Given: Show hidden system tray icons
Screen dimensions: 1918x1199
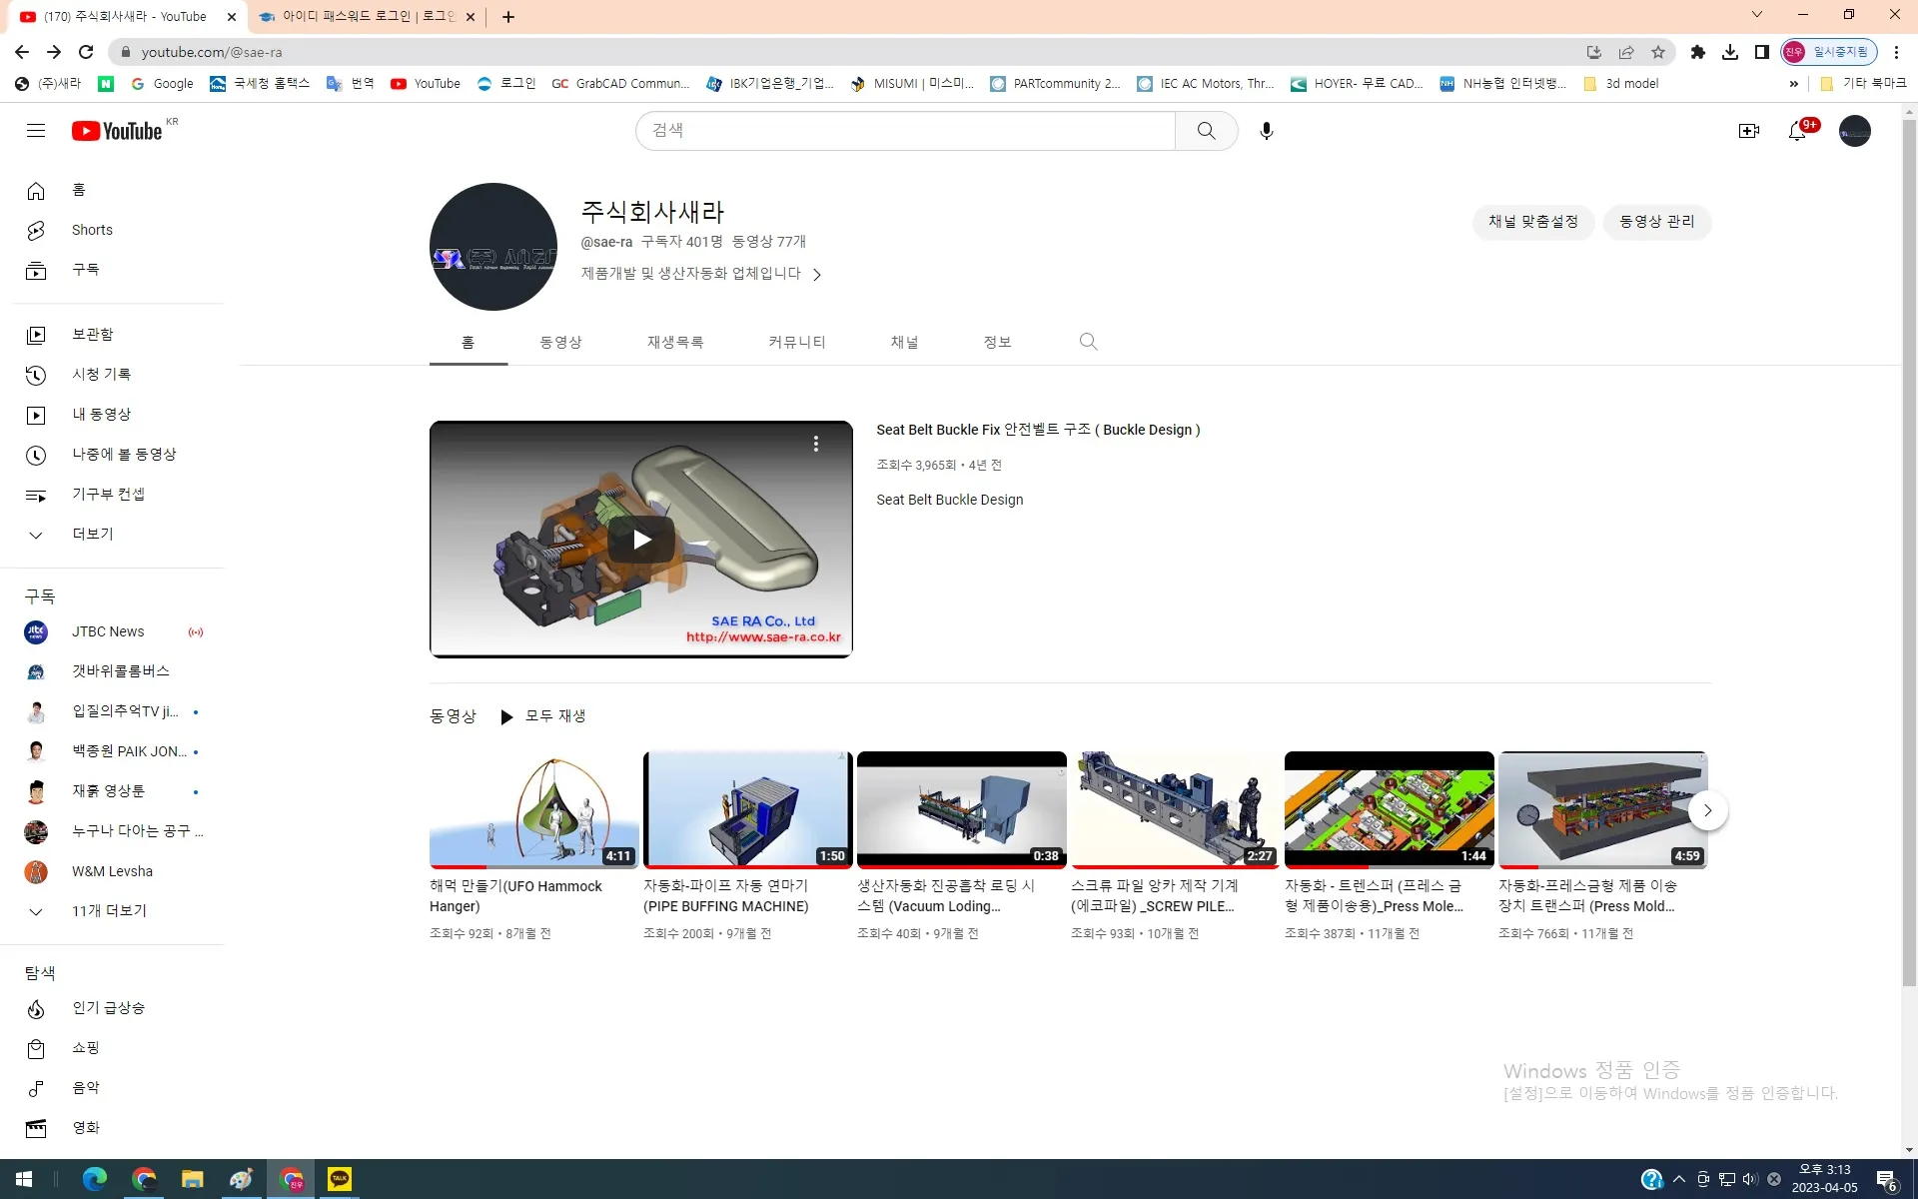Looking at the screenshot, I should (x=1679, y=1179).
